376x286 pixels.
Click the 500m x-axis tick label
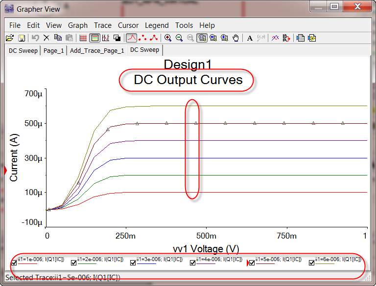[x=206, y=236]
